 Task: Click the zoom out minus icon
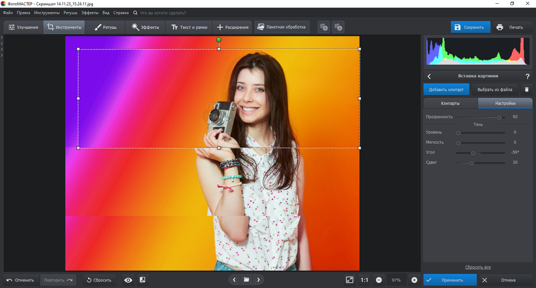point(379,280)
